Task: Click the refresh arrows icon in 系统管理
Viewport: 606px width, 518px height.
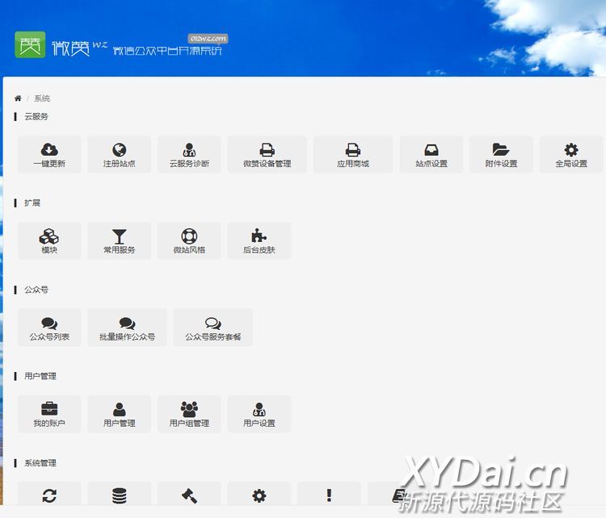Action: pos(49,495)
